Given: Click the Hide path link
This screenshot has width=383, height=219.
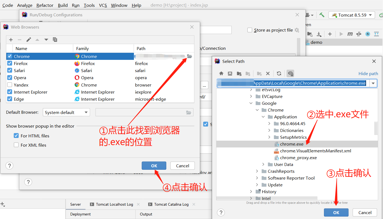Looking at the screenshot, I should pos(368,73).
